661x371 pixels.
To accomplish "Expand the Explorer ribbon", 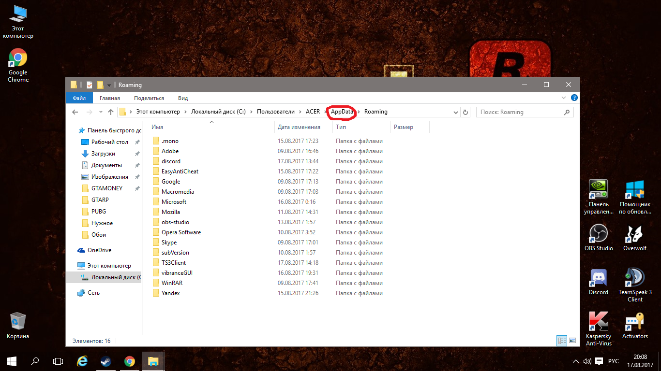I will [x=563, y=98].
